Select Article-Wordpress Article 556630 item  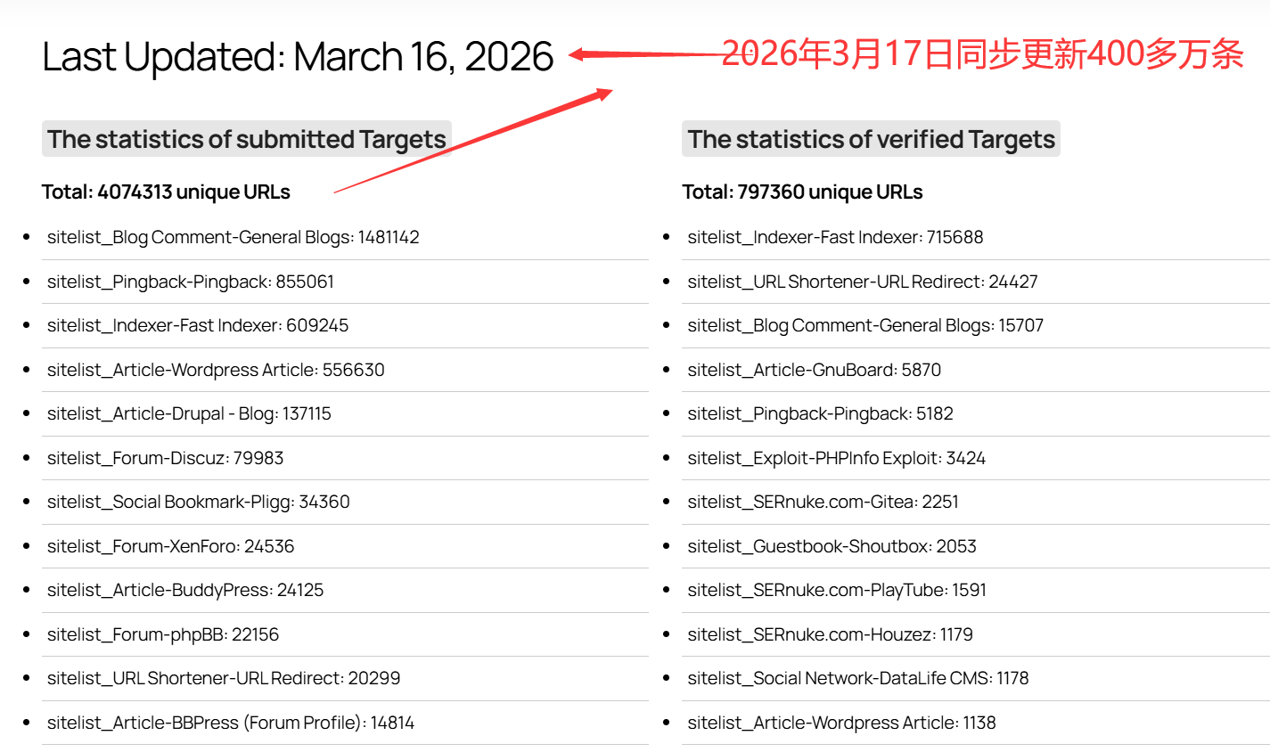tap(216, 370)
